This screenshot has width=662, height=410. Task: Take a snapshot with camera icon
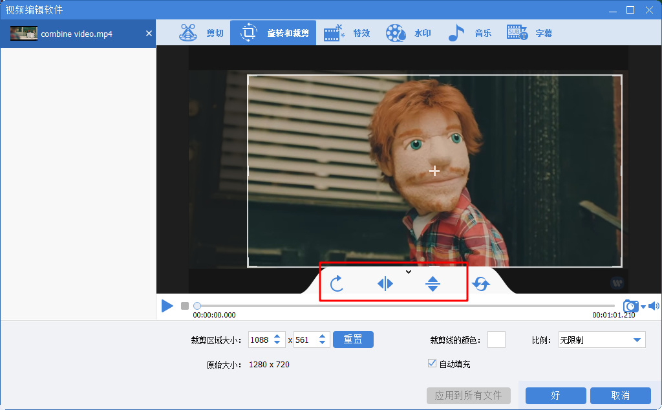631,306
